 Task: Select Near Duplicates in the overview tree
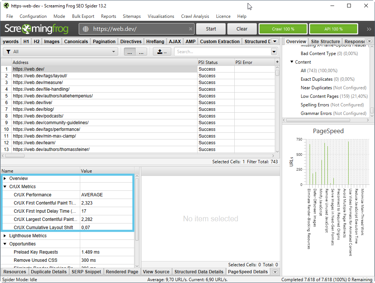click(333, 88)
